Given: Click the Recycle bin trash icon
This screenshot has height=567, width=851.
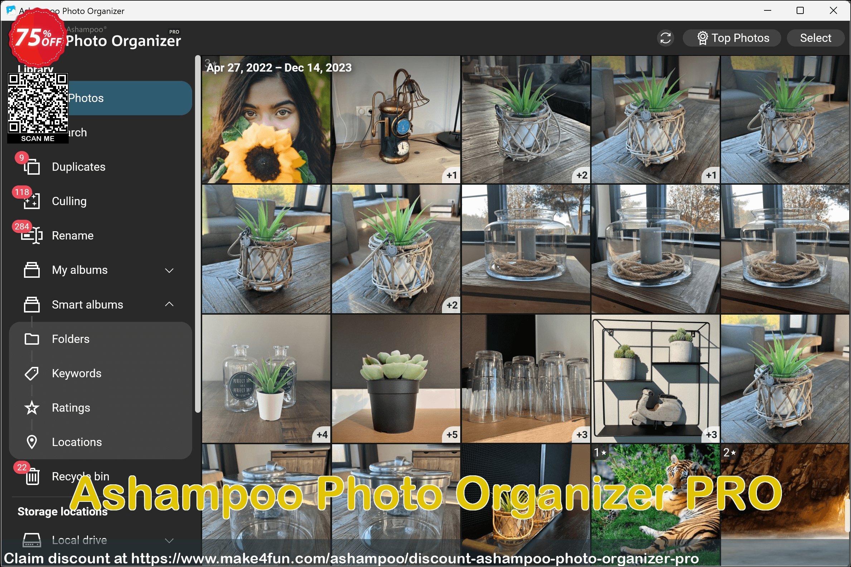Looking at the screenshot, I should 33,477.
